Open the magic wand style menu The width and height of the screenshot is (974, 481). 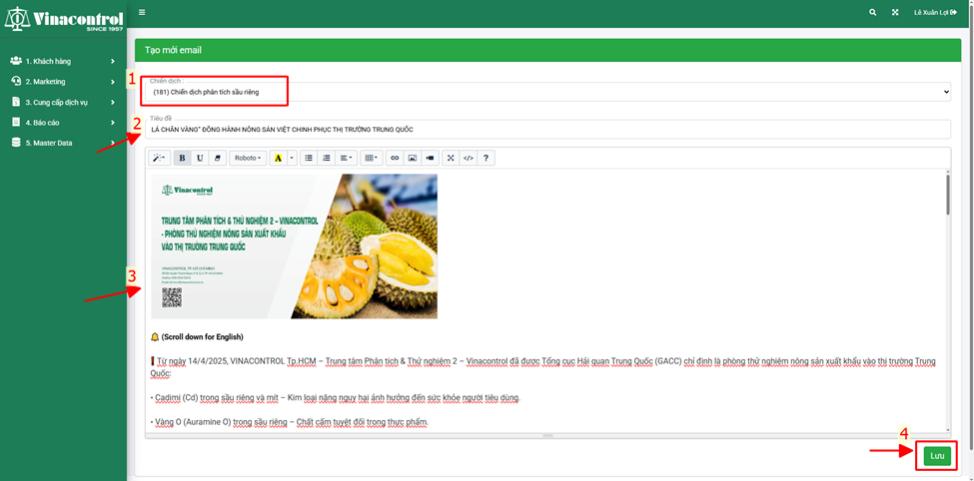coord(160,159)
